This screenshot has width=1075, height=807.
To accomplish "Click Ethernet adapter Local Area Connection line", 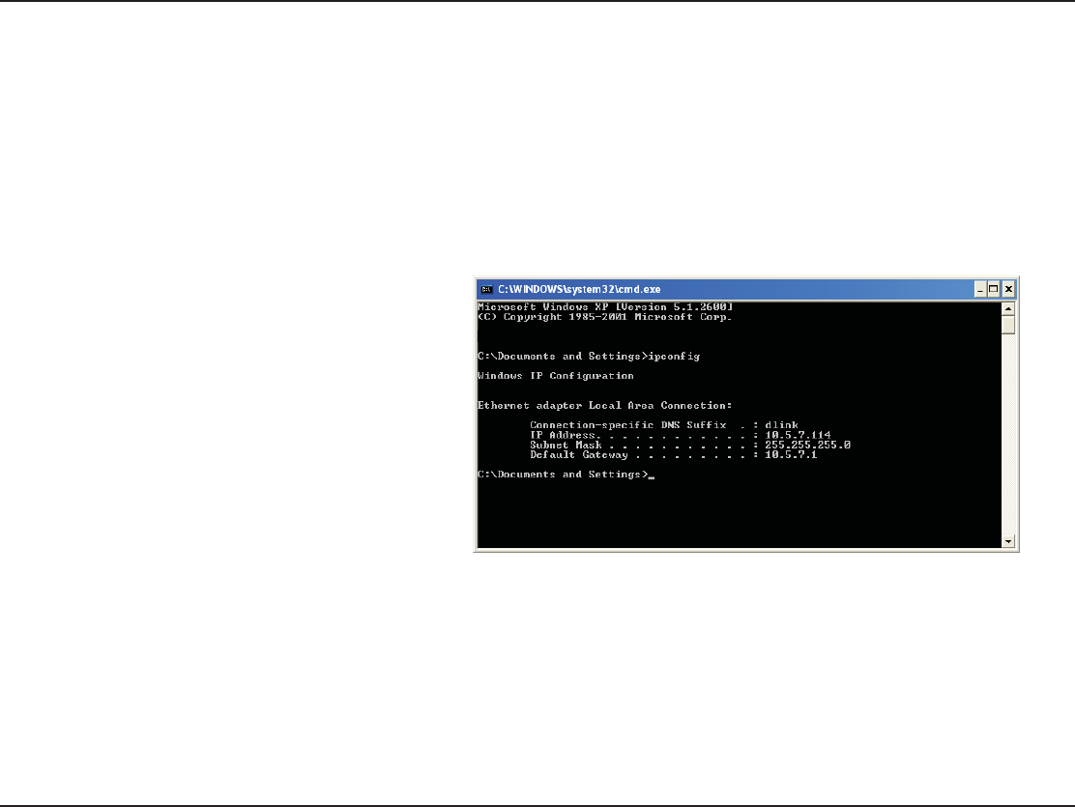I will 605,405.
